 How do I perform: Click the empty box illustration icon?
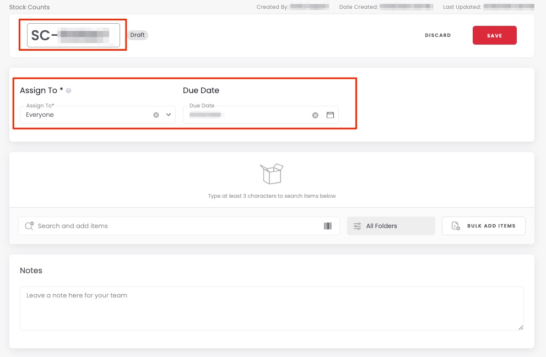point(272,174)
